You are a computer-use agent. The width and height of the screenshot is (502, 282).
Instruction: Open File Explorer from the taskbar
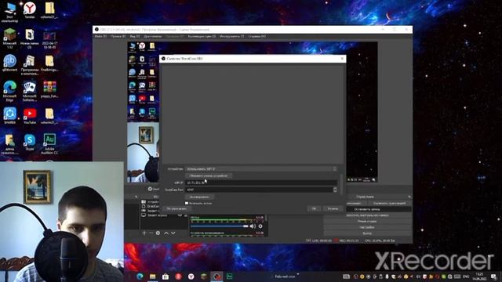pyautogui.click(x=153, y=277)
